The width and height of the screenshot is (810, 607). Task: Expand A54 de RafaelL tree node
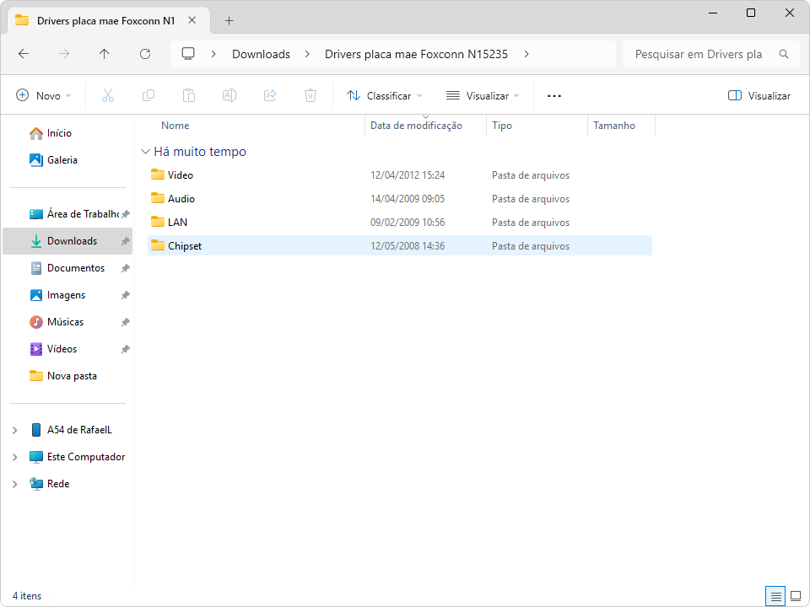(15, 430)
